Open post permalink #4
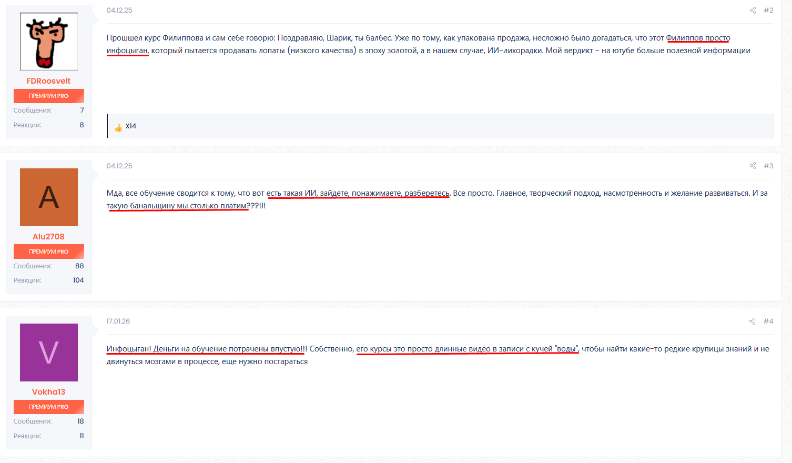Viewport: 792px width, 463px height. [768, 321]
